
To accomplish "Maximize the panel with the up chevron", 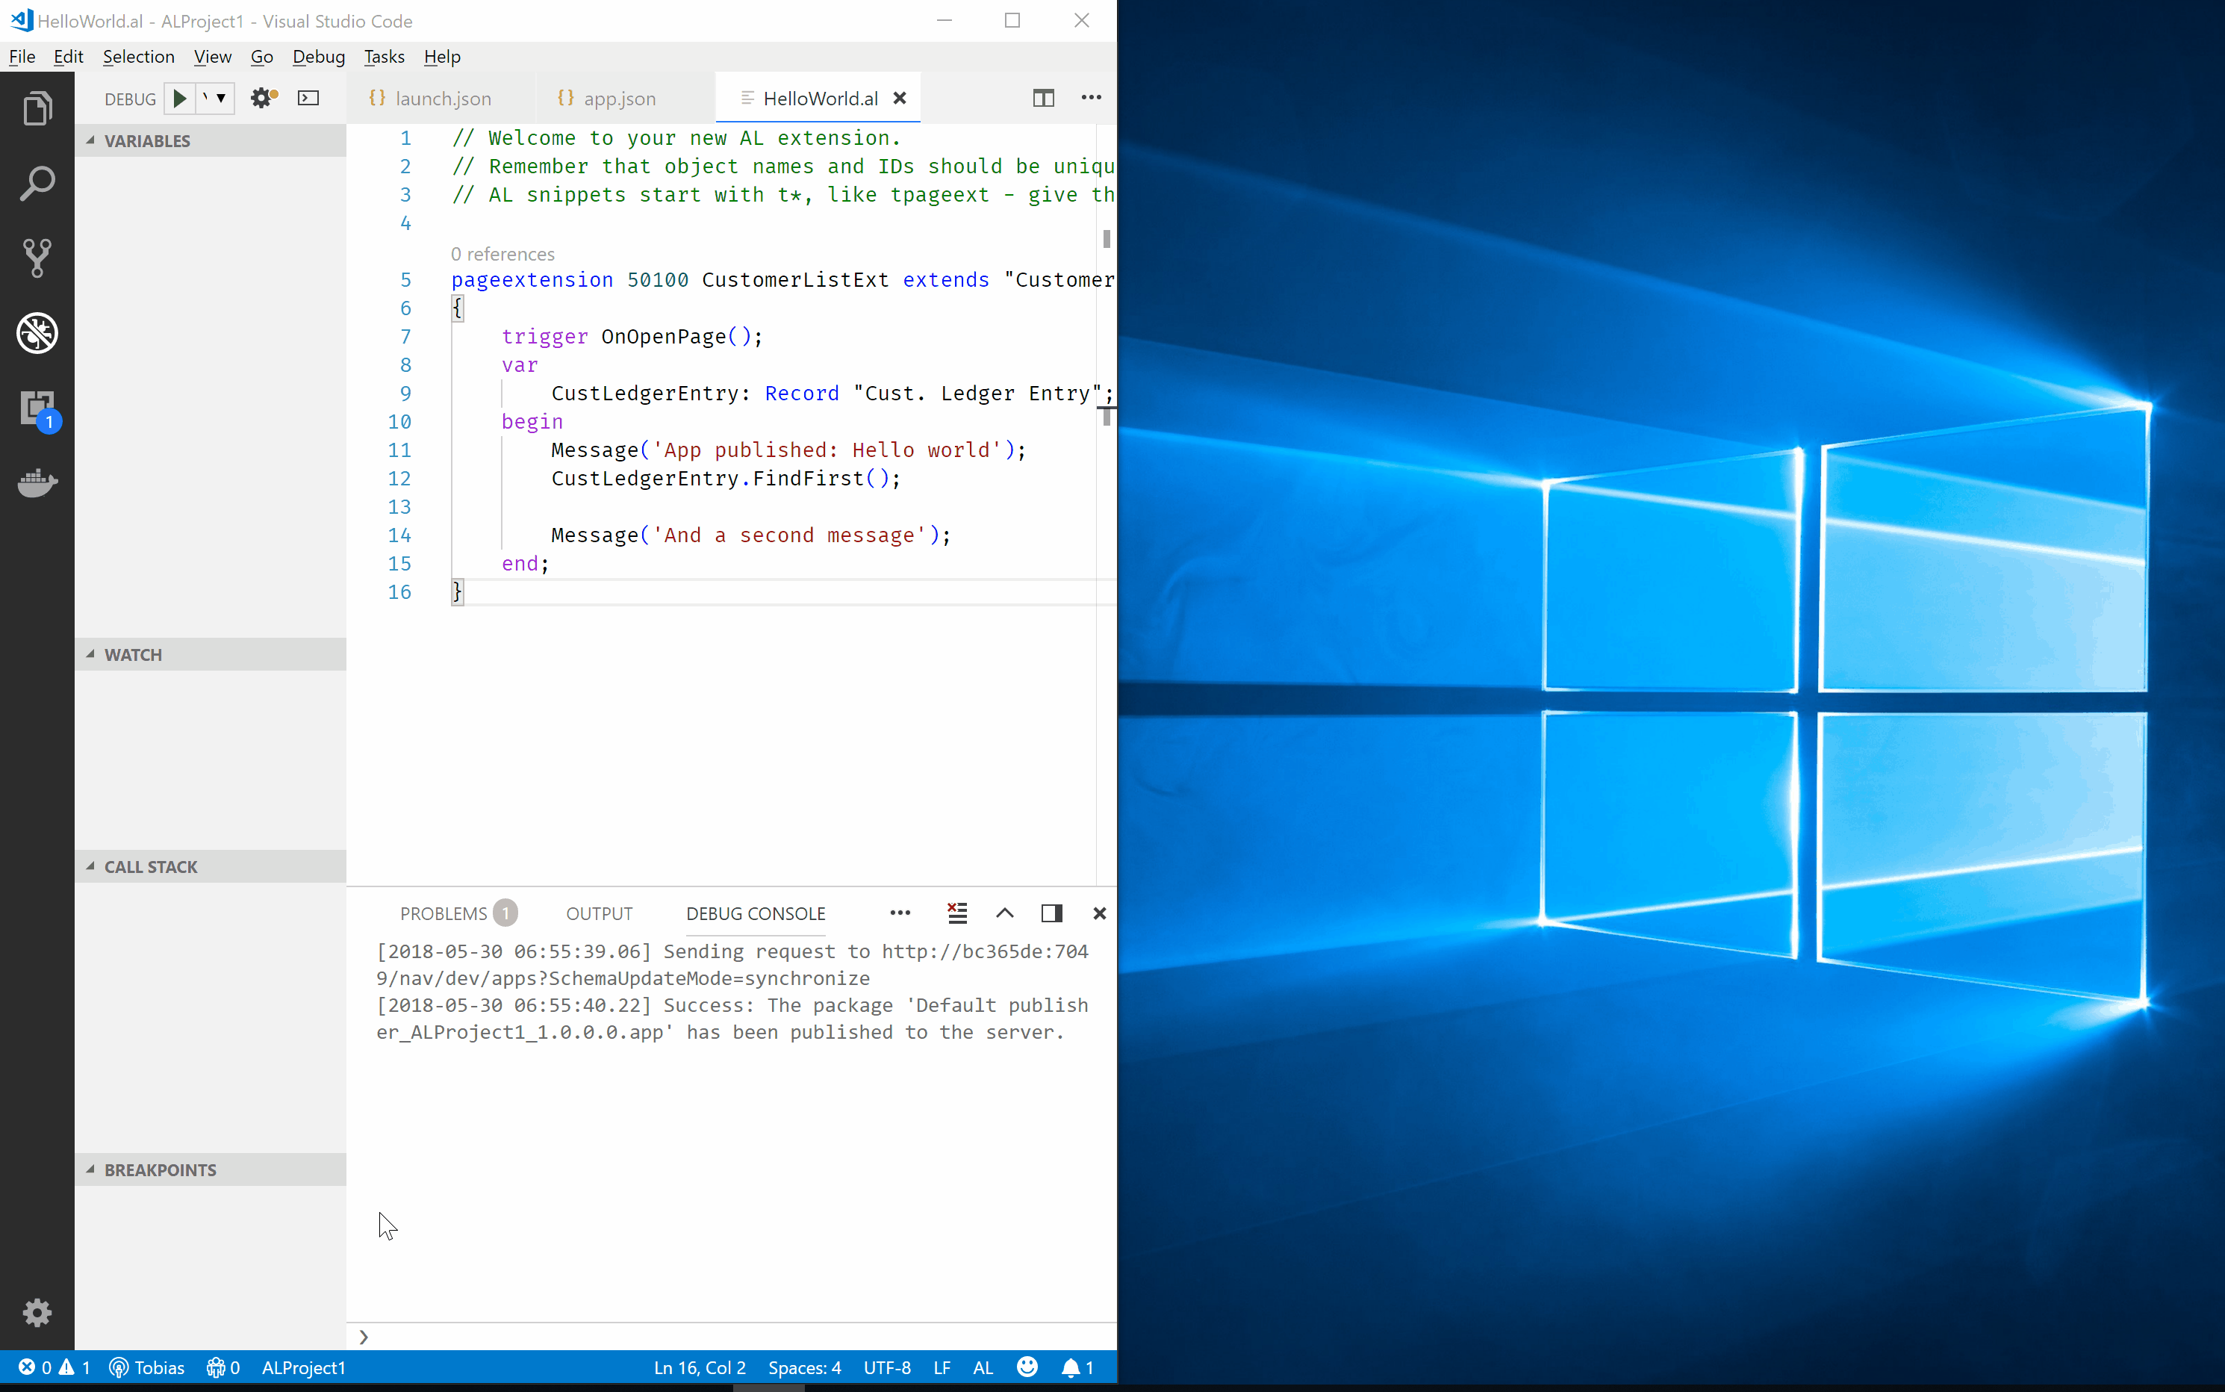I will (1005, 913).
